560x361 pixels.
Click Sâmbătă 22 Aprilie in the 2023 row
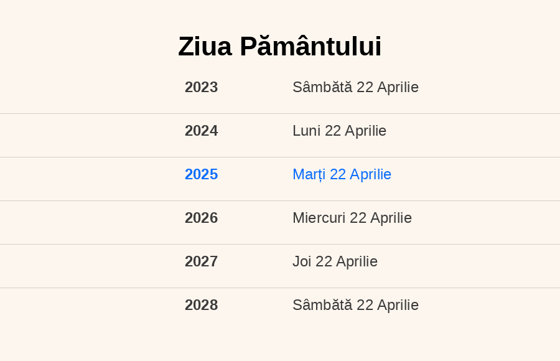[355, 87]
